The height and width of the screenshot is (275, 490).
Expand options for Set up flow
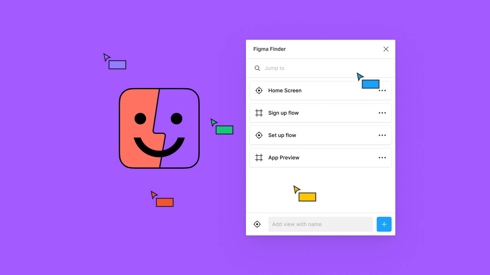click(382, 135)
